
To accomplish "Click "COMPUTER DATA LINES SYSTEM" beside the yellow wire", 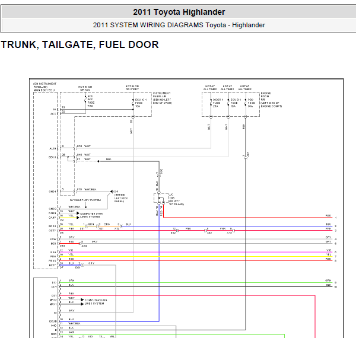I will point(91,215).
